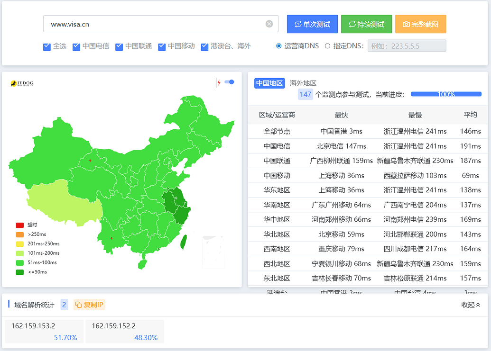This screenshot has height=351, width=491.
Task: Select the 华中地区 row label
Action: [x=277, y=219]
